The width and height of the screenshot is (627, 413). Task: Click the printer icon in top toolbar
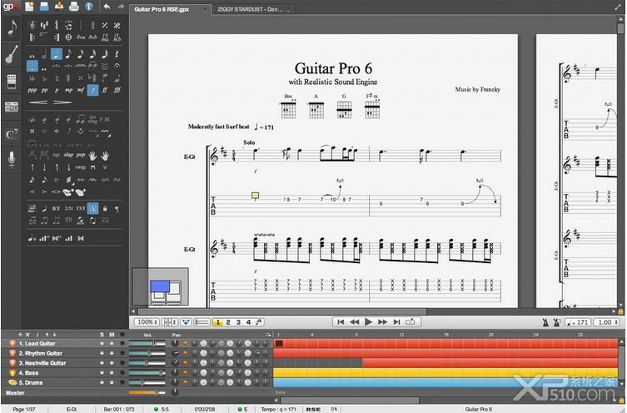(x=73, y=7)
